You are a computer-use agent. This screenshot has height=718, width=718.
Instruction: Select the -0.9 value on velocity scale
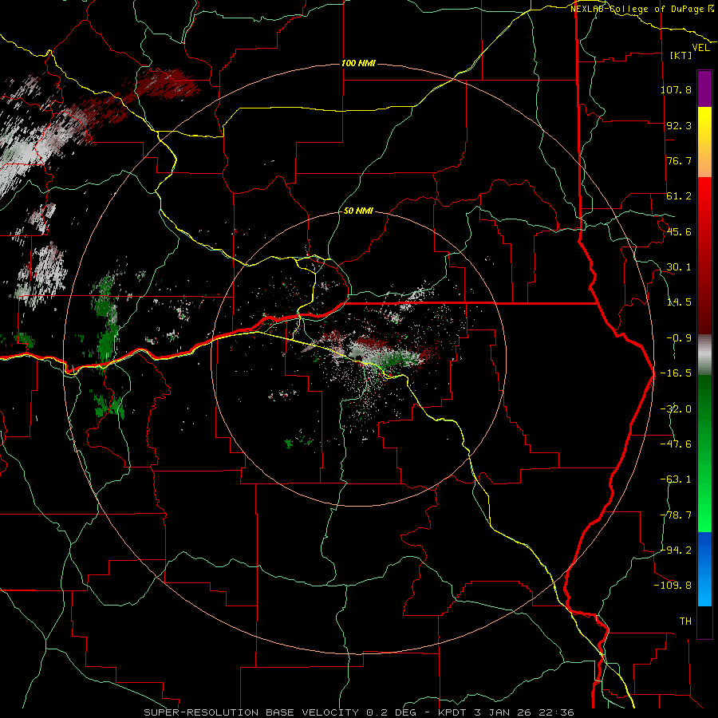click(x=679, y=338)
